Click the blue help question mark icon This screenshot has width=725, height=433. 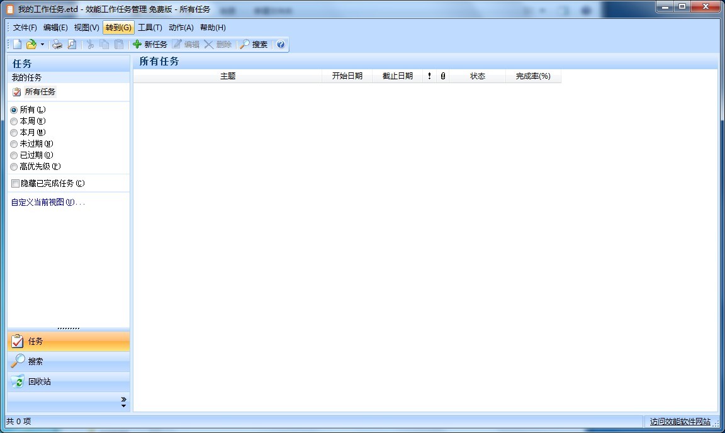pos(281,44)
